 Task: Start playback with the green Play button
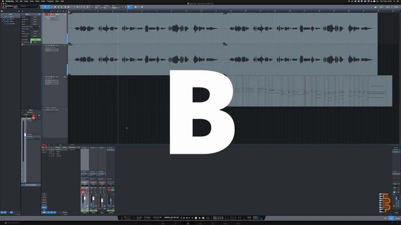[x=199, y=218]
